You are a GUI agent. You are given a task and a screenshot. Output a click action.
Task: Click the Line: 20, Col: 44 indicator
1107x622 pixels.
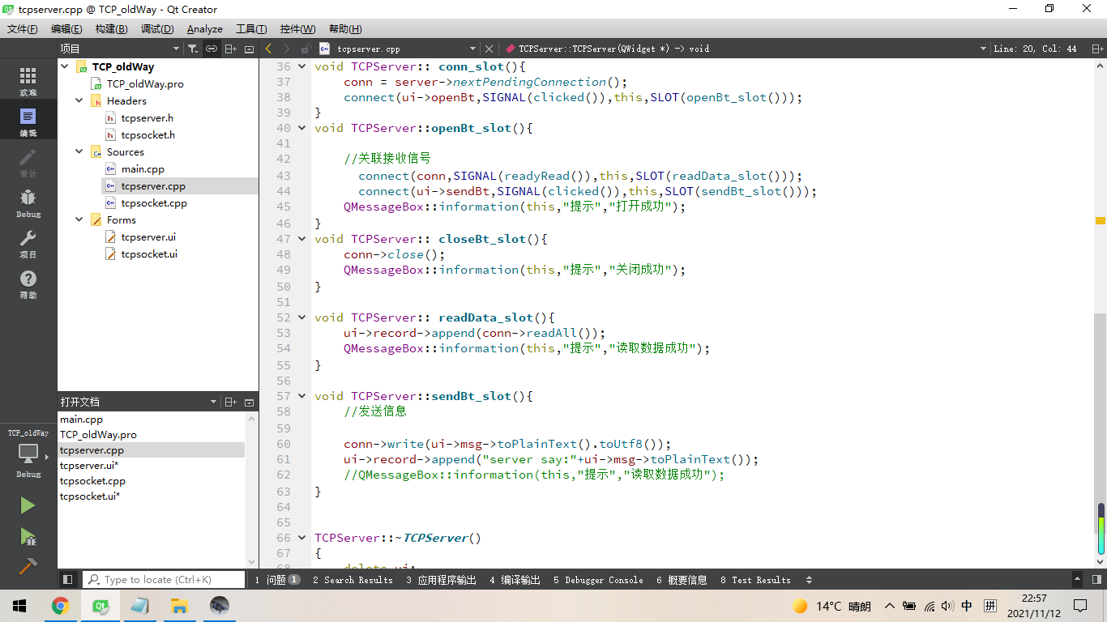click(x=1036, y=49)
